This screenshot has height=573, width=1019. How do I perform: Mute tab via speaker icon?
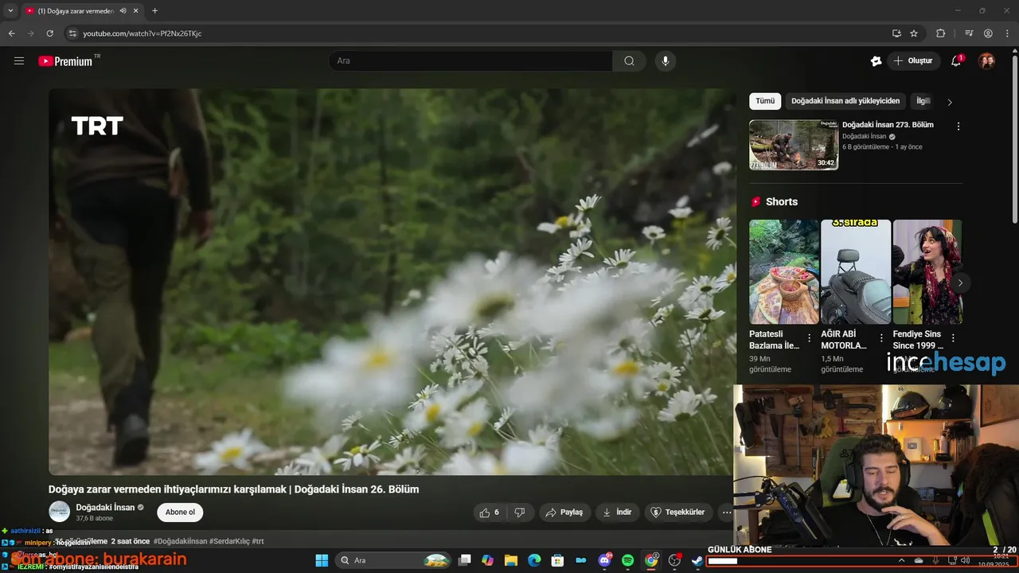pos(123,10)
